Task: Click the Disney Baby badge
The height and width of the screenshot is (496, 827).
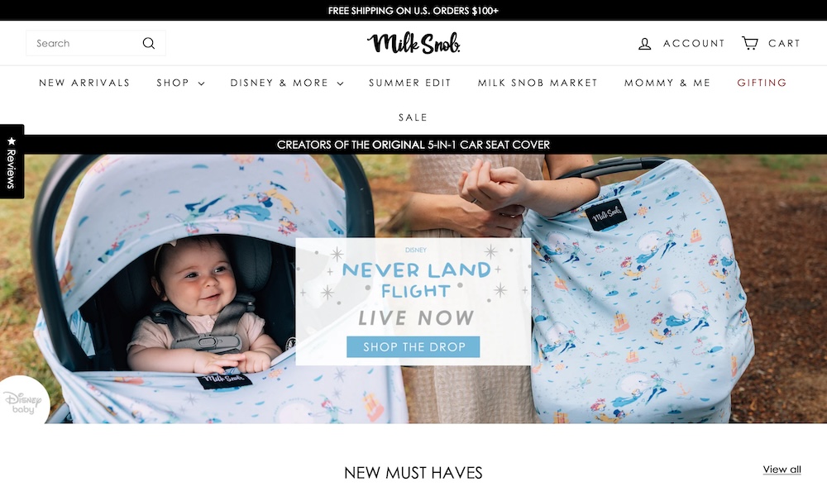Action: tap(23, 401)
